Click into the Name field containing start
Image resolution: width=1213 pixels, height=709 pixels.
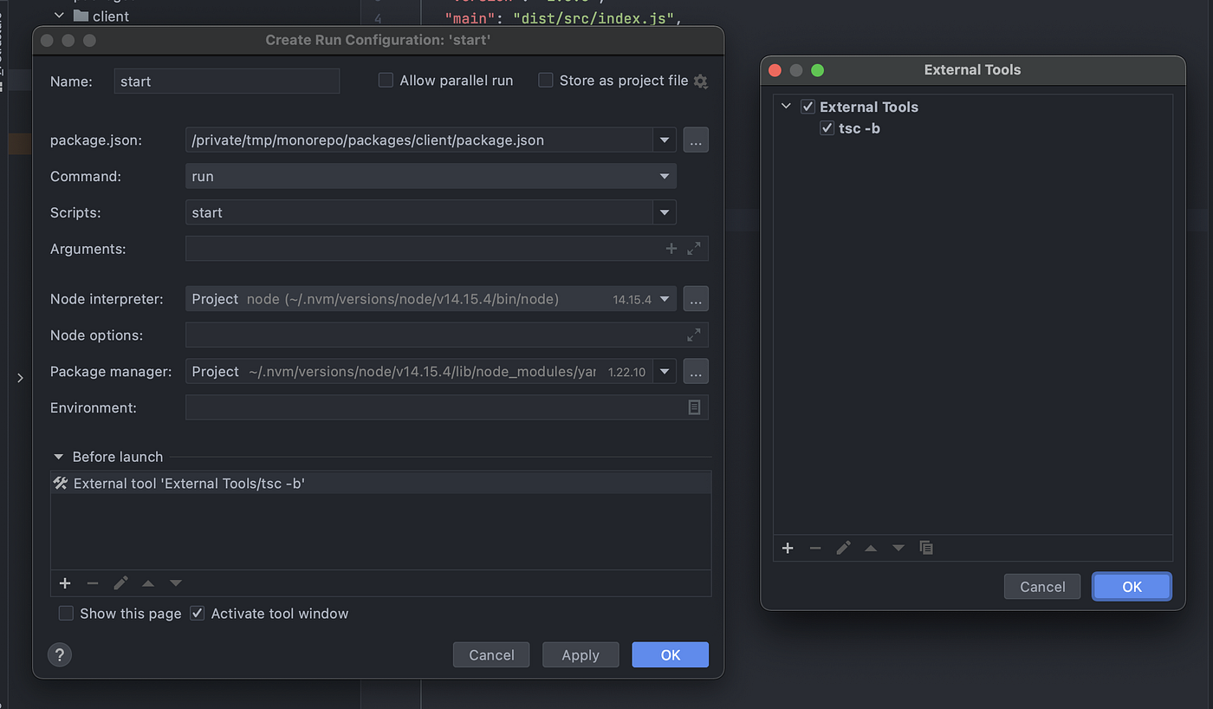point(226,81)
